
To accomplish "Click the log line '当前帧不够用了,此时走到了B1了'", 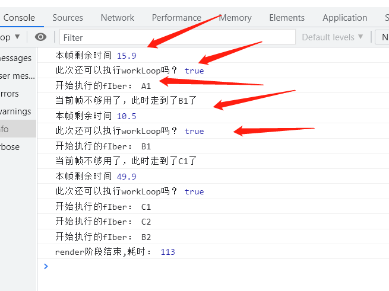I will (126, 101).
